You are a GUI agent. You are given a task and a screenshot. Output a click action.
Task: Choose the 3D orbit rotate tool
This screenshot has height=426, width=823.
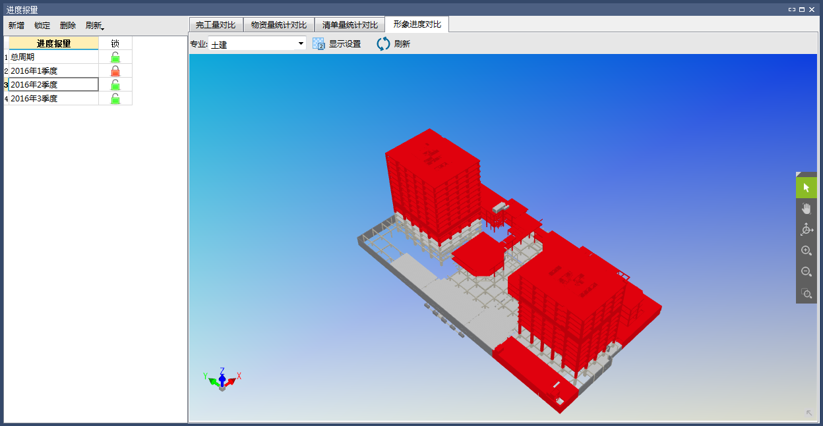click(806, 230)
